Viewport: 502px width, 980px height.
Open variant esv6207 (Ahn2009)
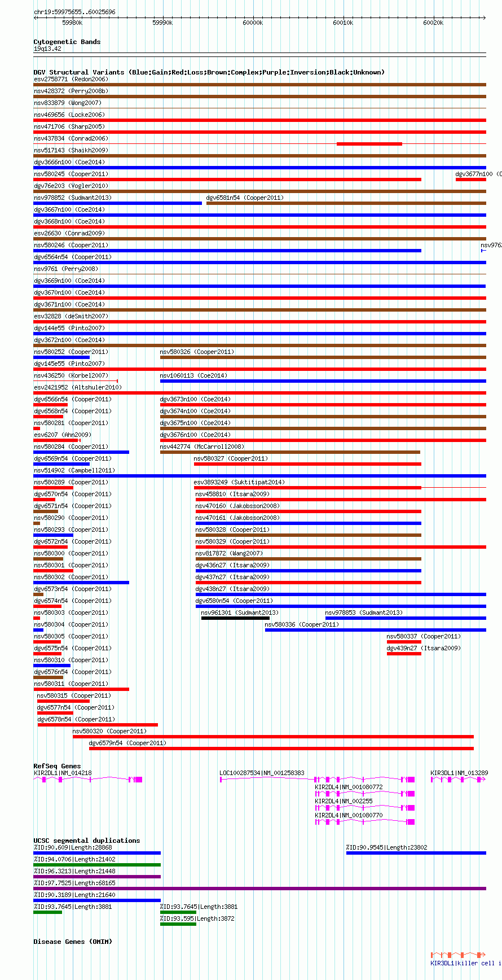[57, 440]
